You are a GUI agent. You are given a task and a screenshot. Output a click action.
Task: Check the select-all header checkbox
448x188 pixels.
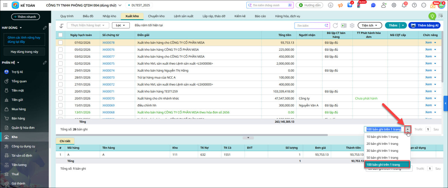click(60, 35)
